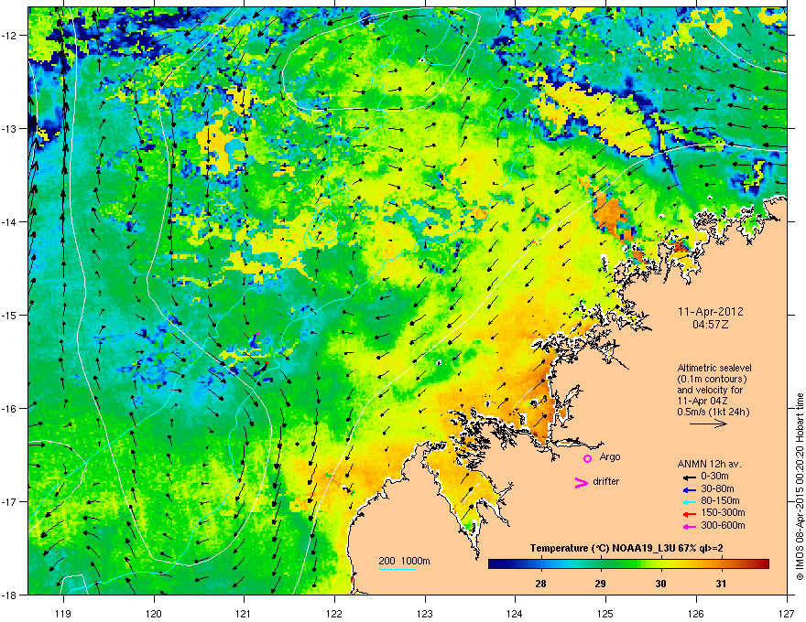
Task: Click the temperature color bar near 30
Action: 661,564
